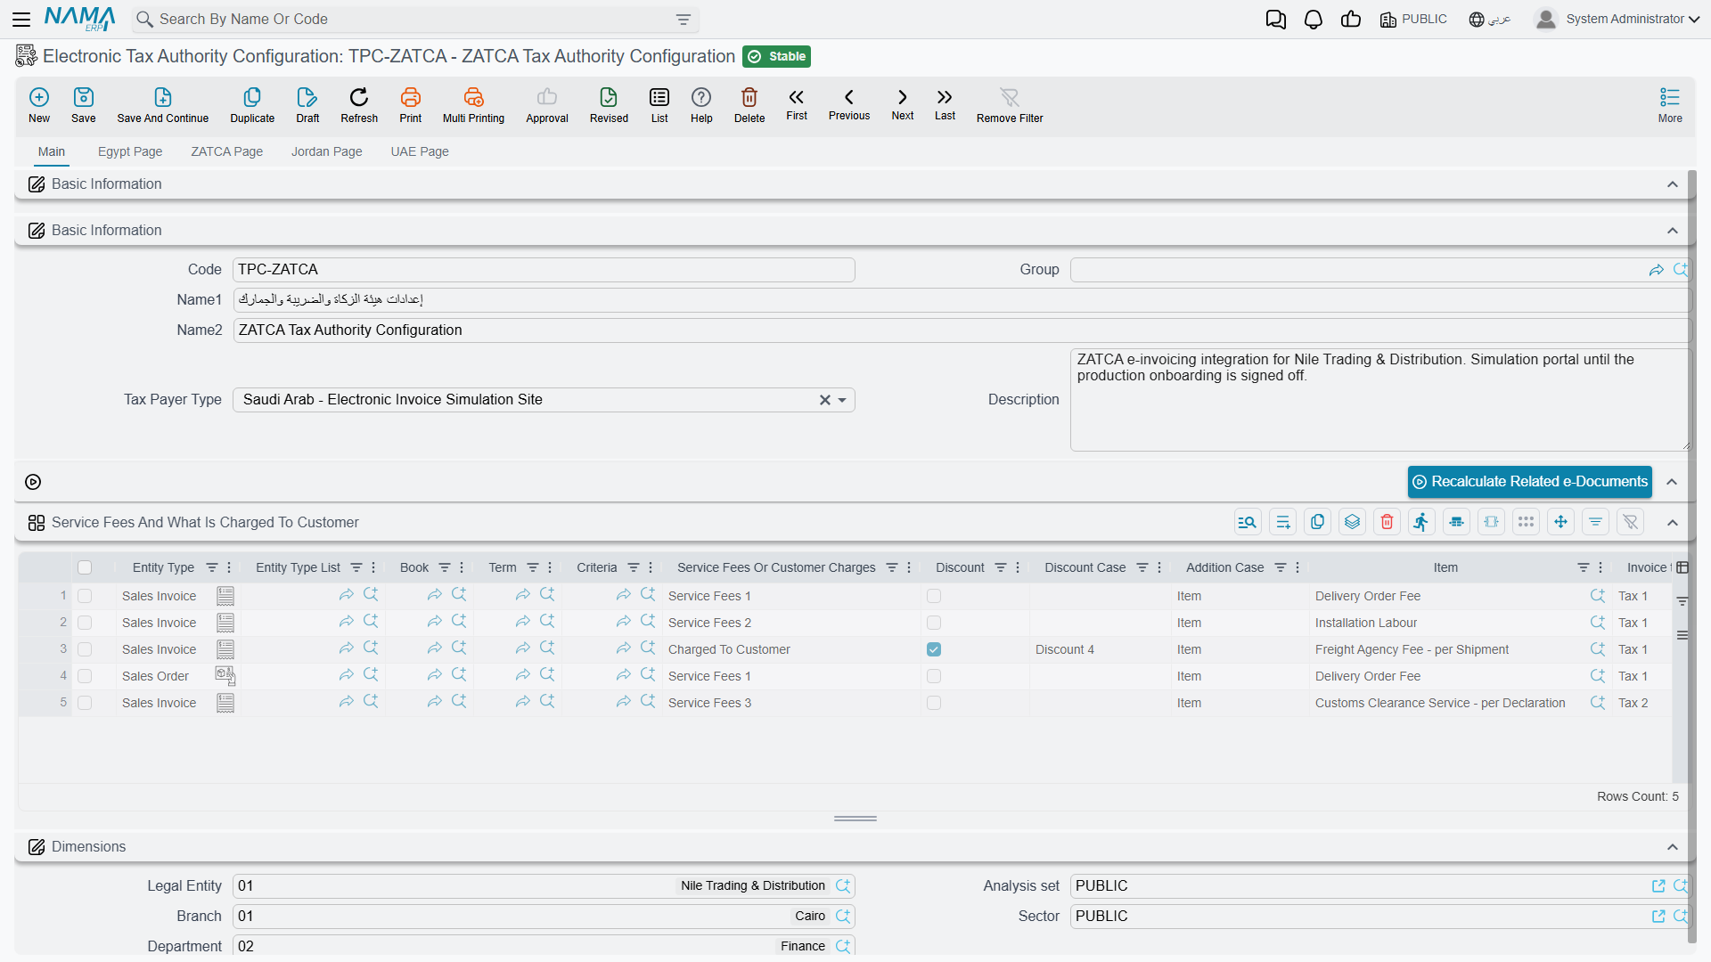Focus the Search By Name Or Code box

(x=415, y=20)
